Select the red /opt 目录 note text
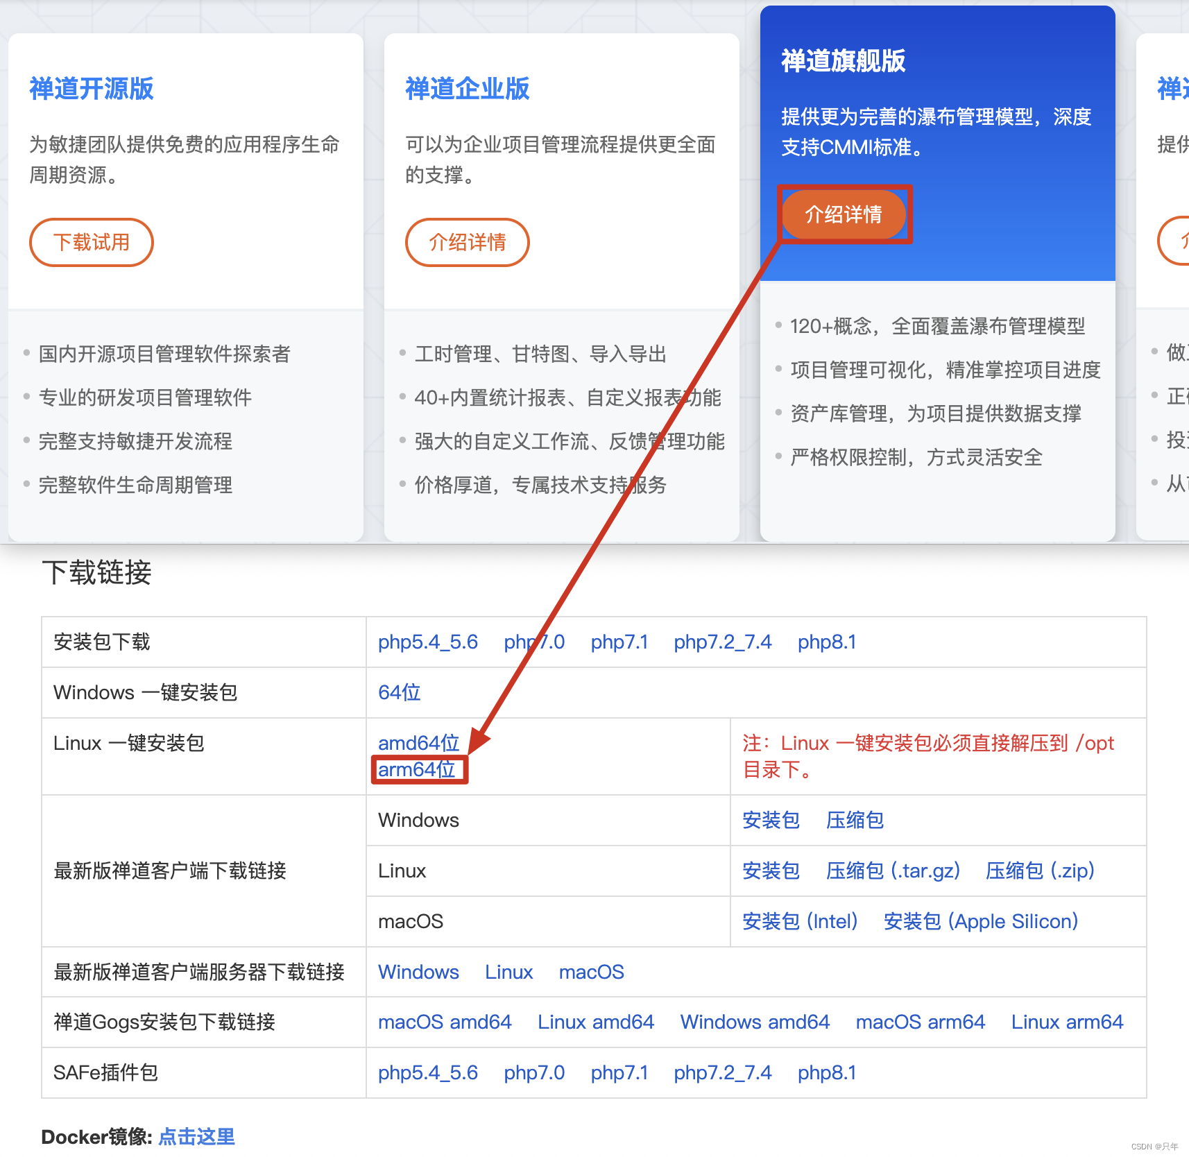 (928, 756)
